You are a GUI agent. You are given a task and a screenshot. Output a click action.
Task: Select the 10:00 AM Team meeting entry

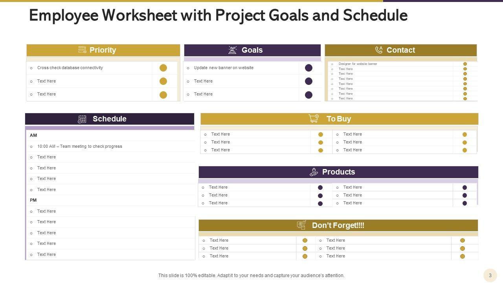[79, 146]
